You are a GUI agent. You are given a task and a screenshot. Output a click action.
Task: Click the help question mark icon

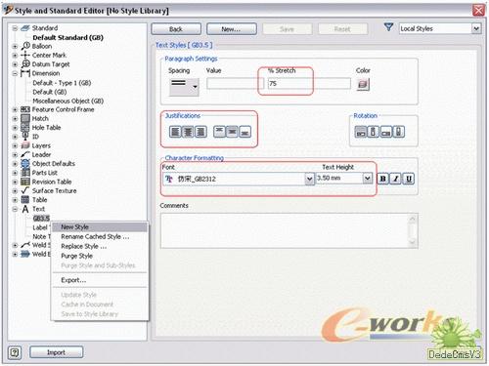point(15,352)
